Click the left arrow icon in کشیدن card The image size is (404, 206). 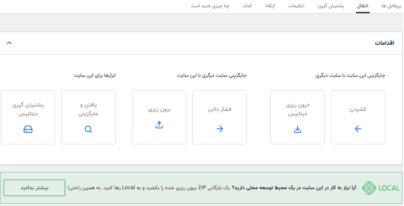358,129
